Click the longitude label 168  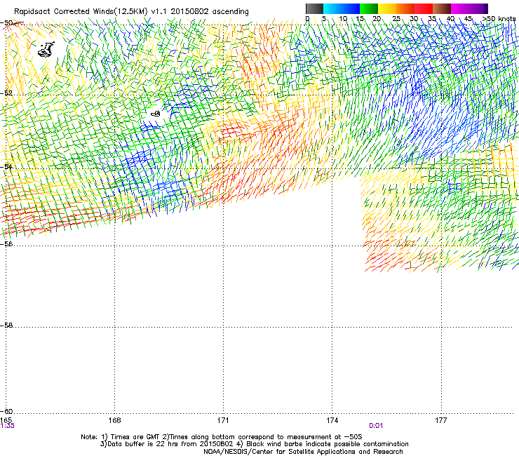pos(114,420)
